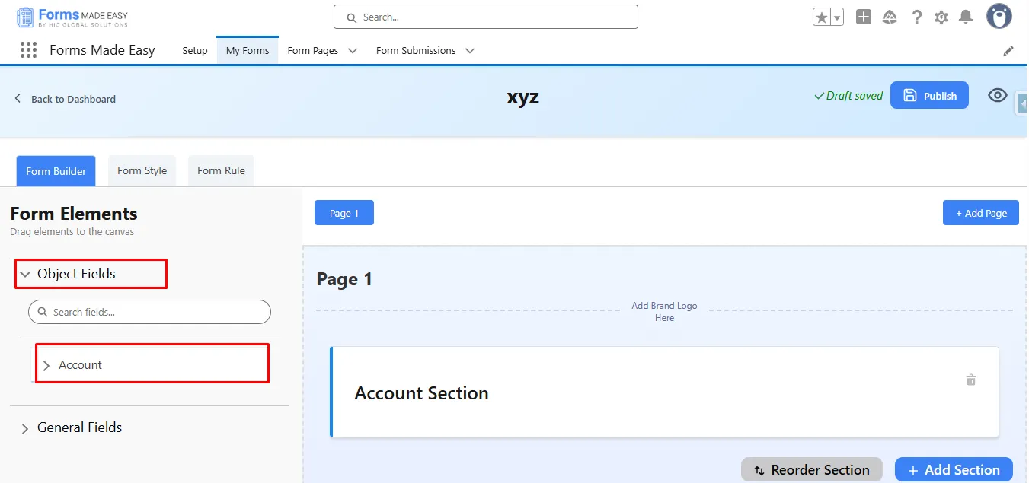Click the Add Section button

953,470
